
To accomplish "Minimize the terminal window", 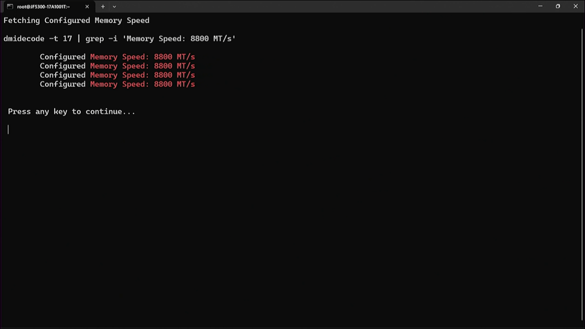I will [540, 6].
